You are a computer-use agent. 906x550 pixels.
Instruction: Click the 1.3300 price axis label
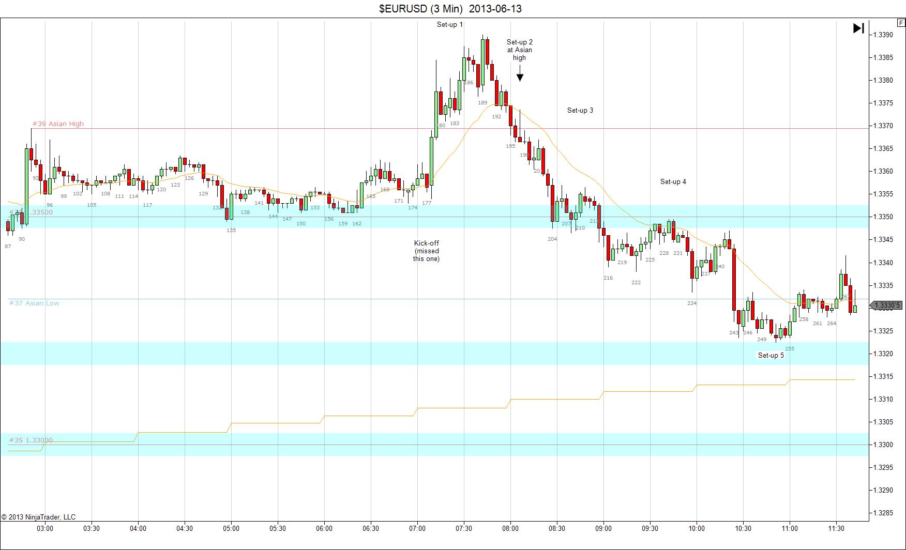pyautogui.click(x=883, y=445)
